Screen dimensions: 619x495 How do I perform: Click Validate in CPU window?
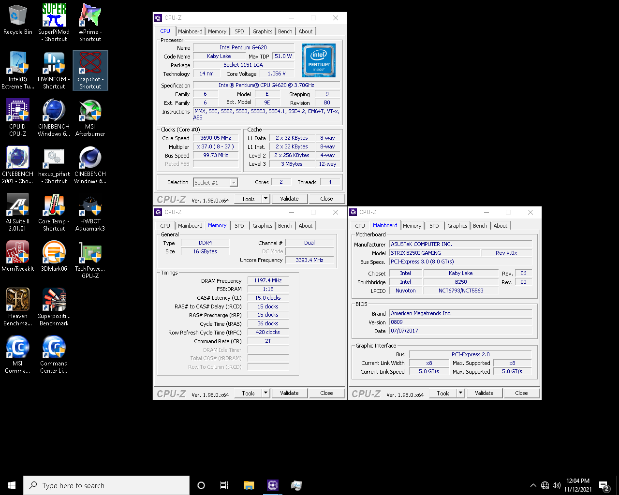point(289,199)
